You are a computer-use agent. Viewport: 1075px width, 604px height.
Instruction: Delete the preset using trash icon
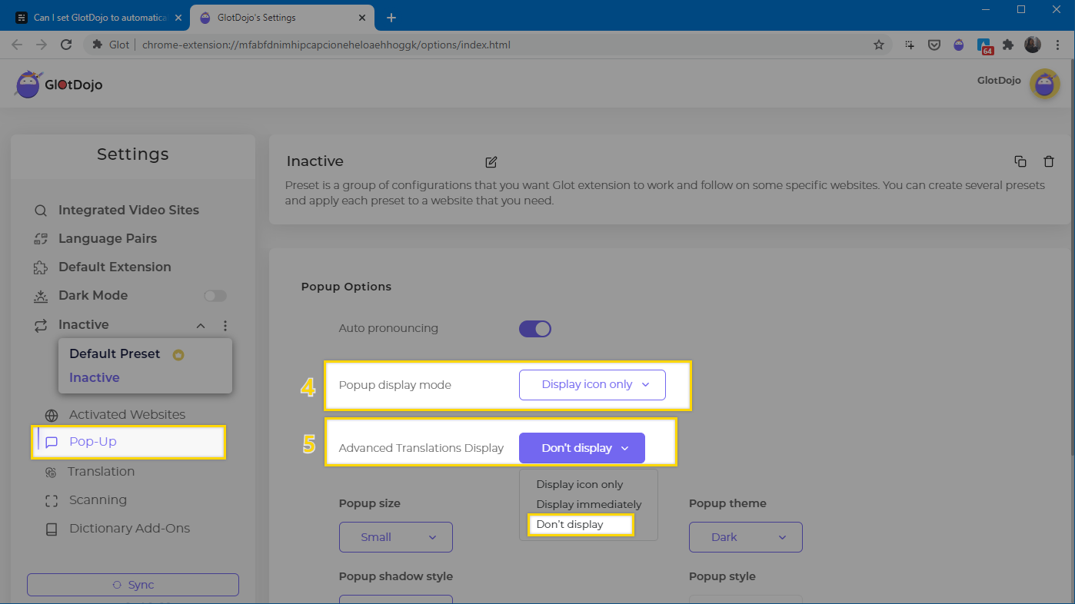[x=1049, y=161]
